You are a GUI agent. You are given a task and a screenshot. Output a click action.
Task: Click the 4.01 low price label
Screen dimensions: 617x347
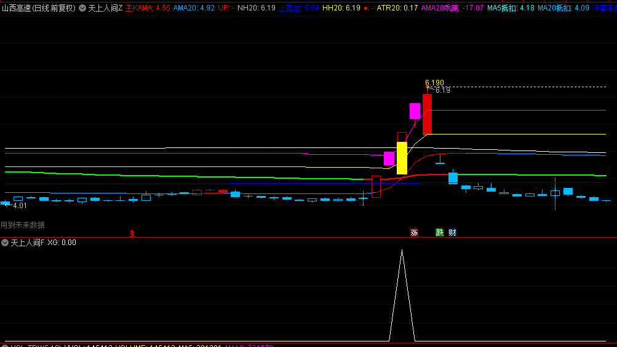point(20,206)
